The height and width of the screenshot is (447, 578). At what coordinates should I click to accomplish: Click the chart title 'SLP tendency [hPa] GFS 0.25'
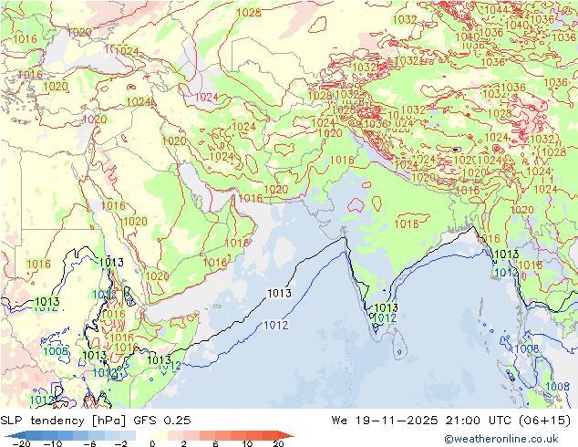coord(96,421)
